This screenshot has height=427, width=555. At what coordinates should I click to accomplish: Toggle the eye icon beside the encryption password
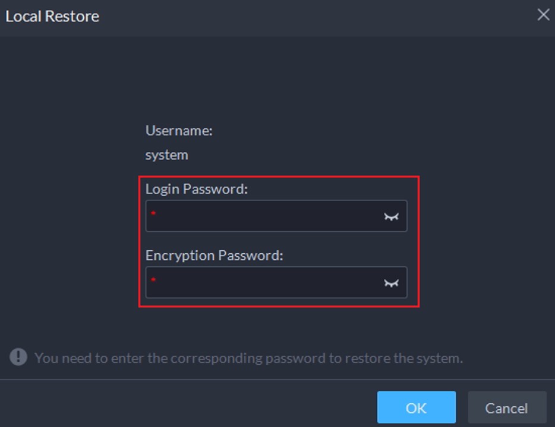390,283
